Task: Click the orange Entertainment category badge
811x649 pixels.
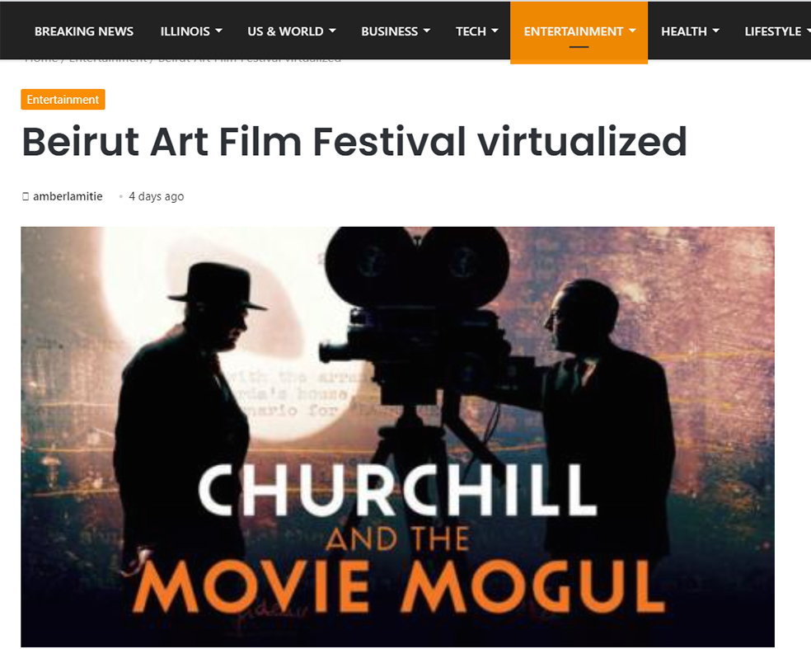Action: pos(63,99)
